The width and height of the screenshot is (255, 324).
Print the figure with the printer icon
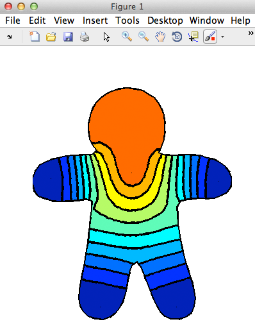(85, 37)
